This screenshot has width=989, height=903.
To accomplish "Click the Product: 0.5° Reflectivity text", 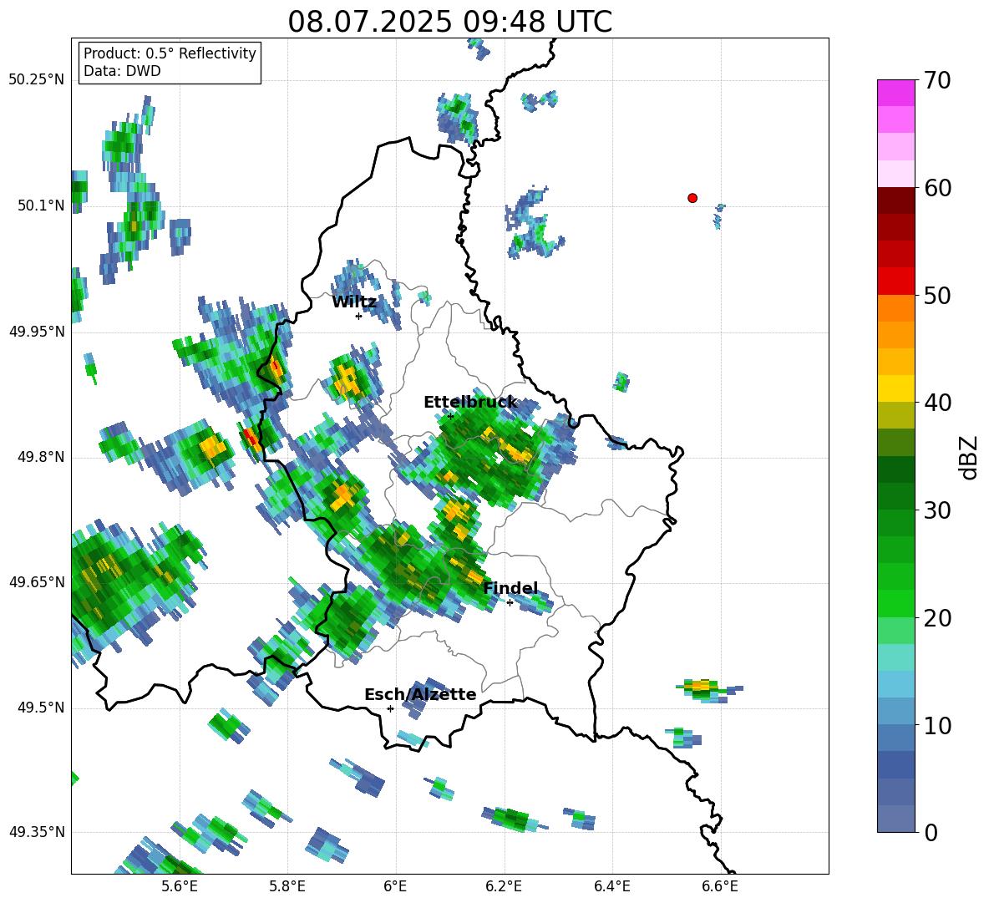I will click(x=170, y=53).
